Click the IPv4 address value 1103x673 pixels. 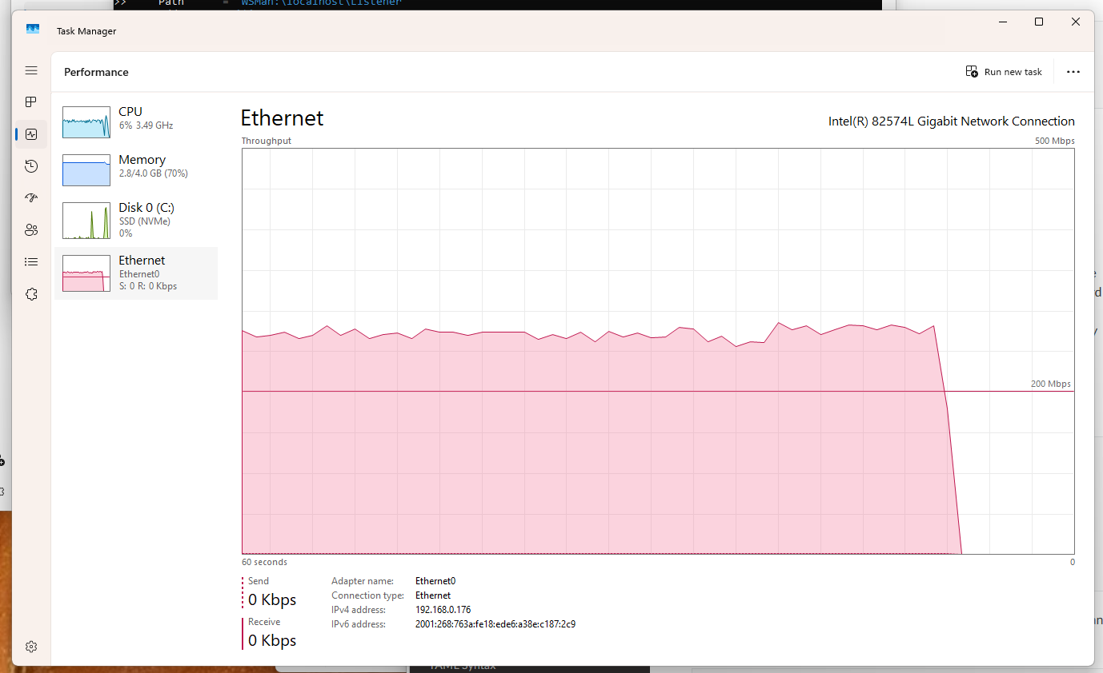click(x=443, y=610)
